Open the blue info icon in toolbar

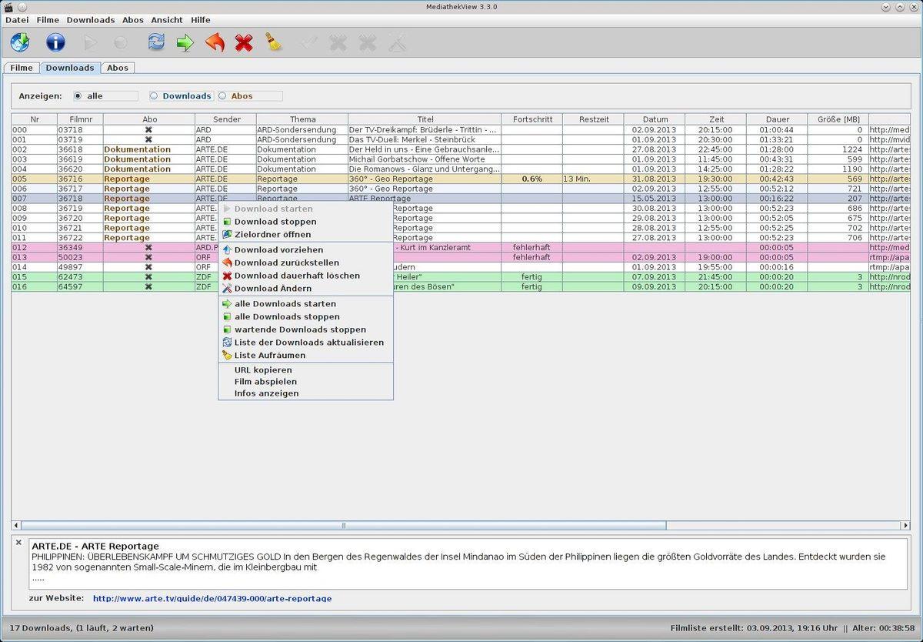(55, 42)
